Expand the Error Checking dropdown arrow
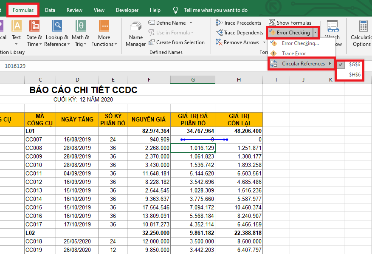This screenshot has height=254, width=372. tap(315, 33)
